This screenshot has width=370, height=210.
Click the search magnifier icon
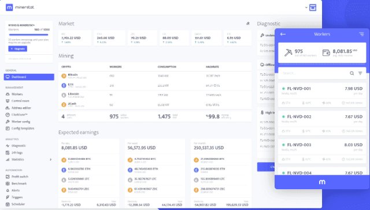pos(351,73)
